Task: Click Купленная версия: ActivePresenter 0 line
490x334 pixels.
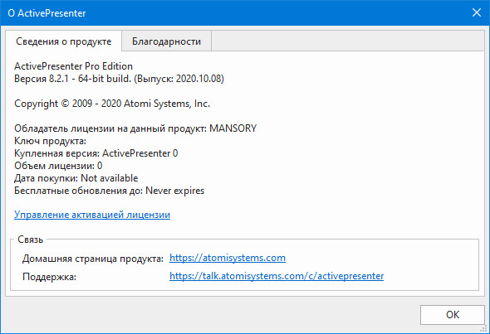Action: [96, 153]
